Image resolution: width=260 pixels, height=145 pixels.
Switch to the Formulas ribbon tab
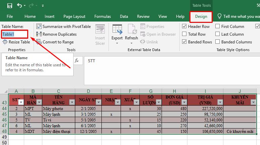(102, 16)
